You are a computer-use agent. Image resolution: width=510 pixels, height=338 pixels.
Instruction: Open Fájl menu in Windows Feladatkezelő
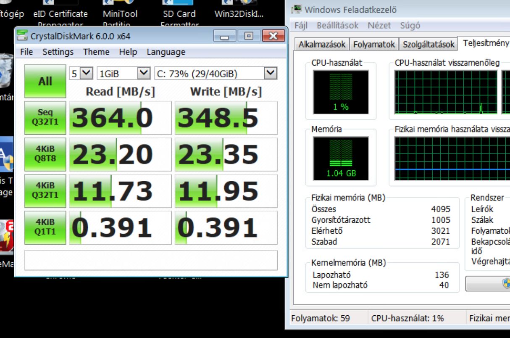click(x=301, y=25)
